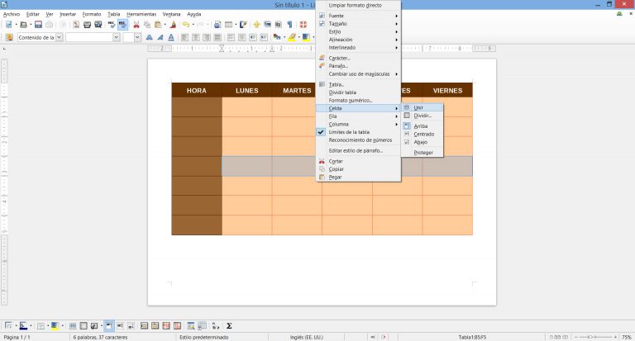The image size is (635, 341).
Task: Toggle Formatting marks pilcrow icon
Action: click(x=289, y=25)
